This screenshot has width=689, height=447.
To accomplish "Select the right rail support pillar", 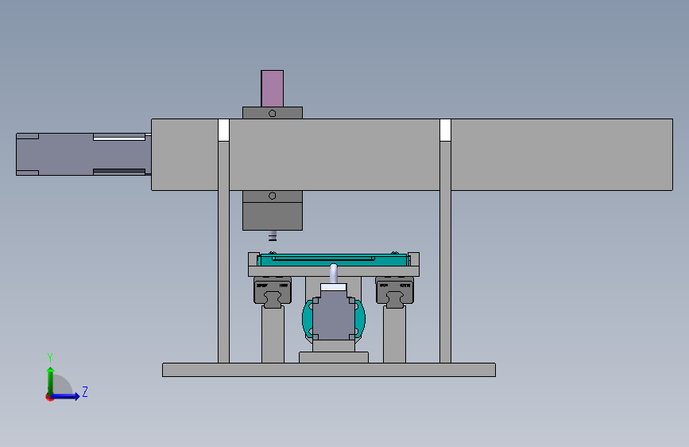I will [x=395, y=335].
